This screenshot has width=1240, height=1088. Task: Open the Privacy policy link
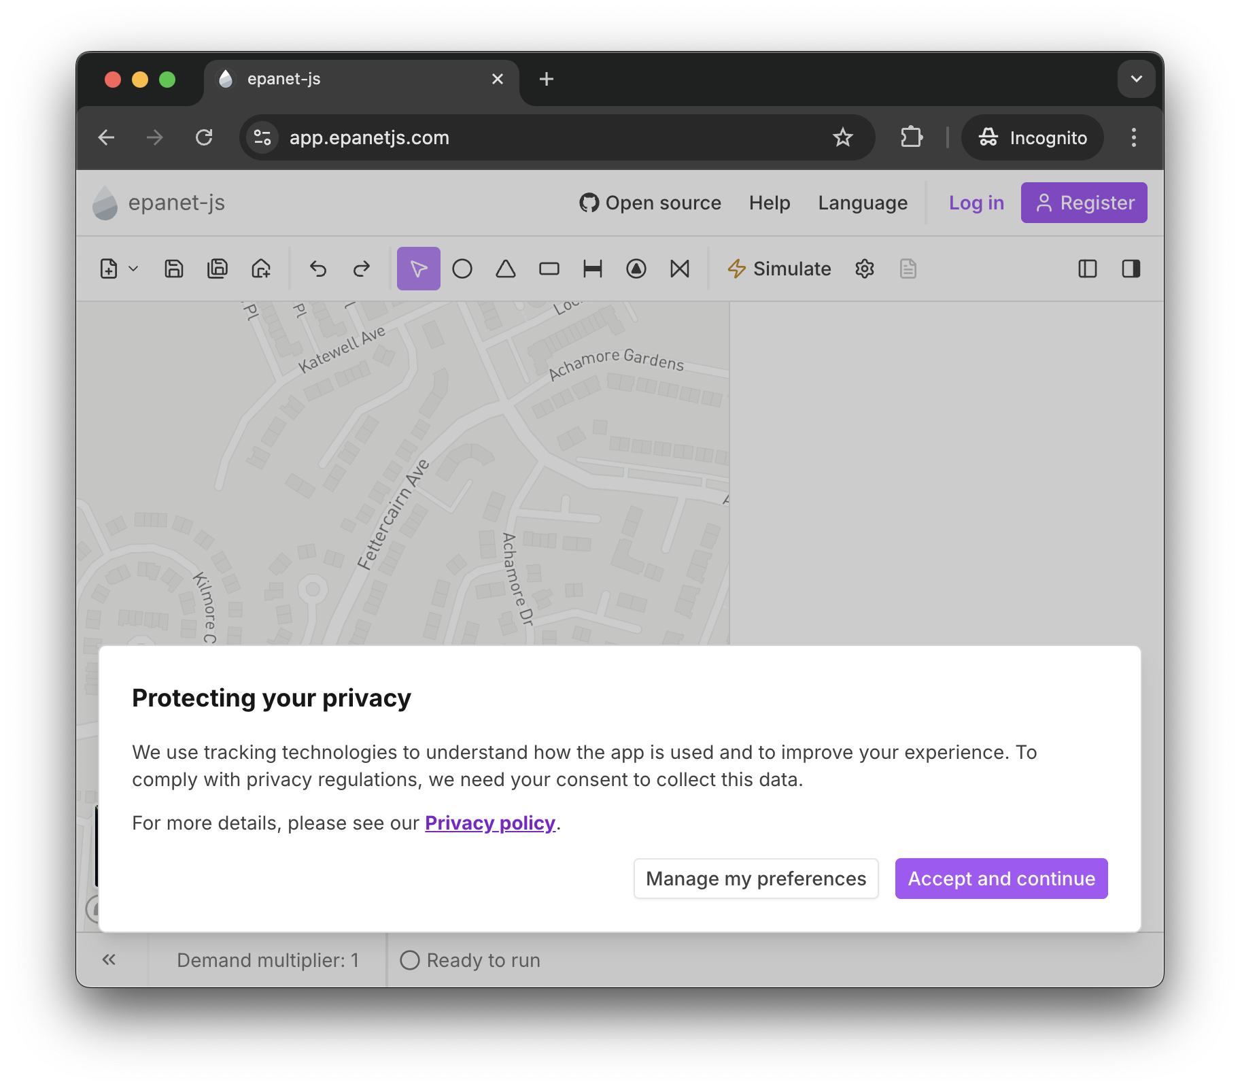coord(490,823)
